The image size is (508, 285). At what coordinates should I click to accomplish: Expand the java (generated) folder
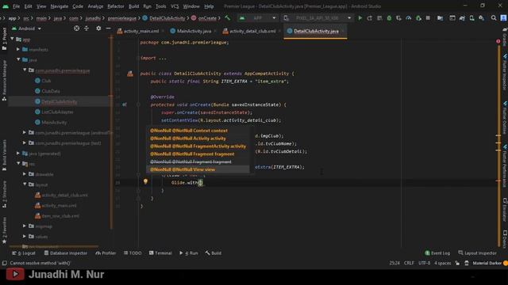point(18,154)
